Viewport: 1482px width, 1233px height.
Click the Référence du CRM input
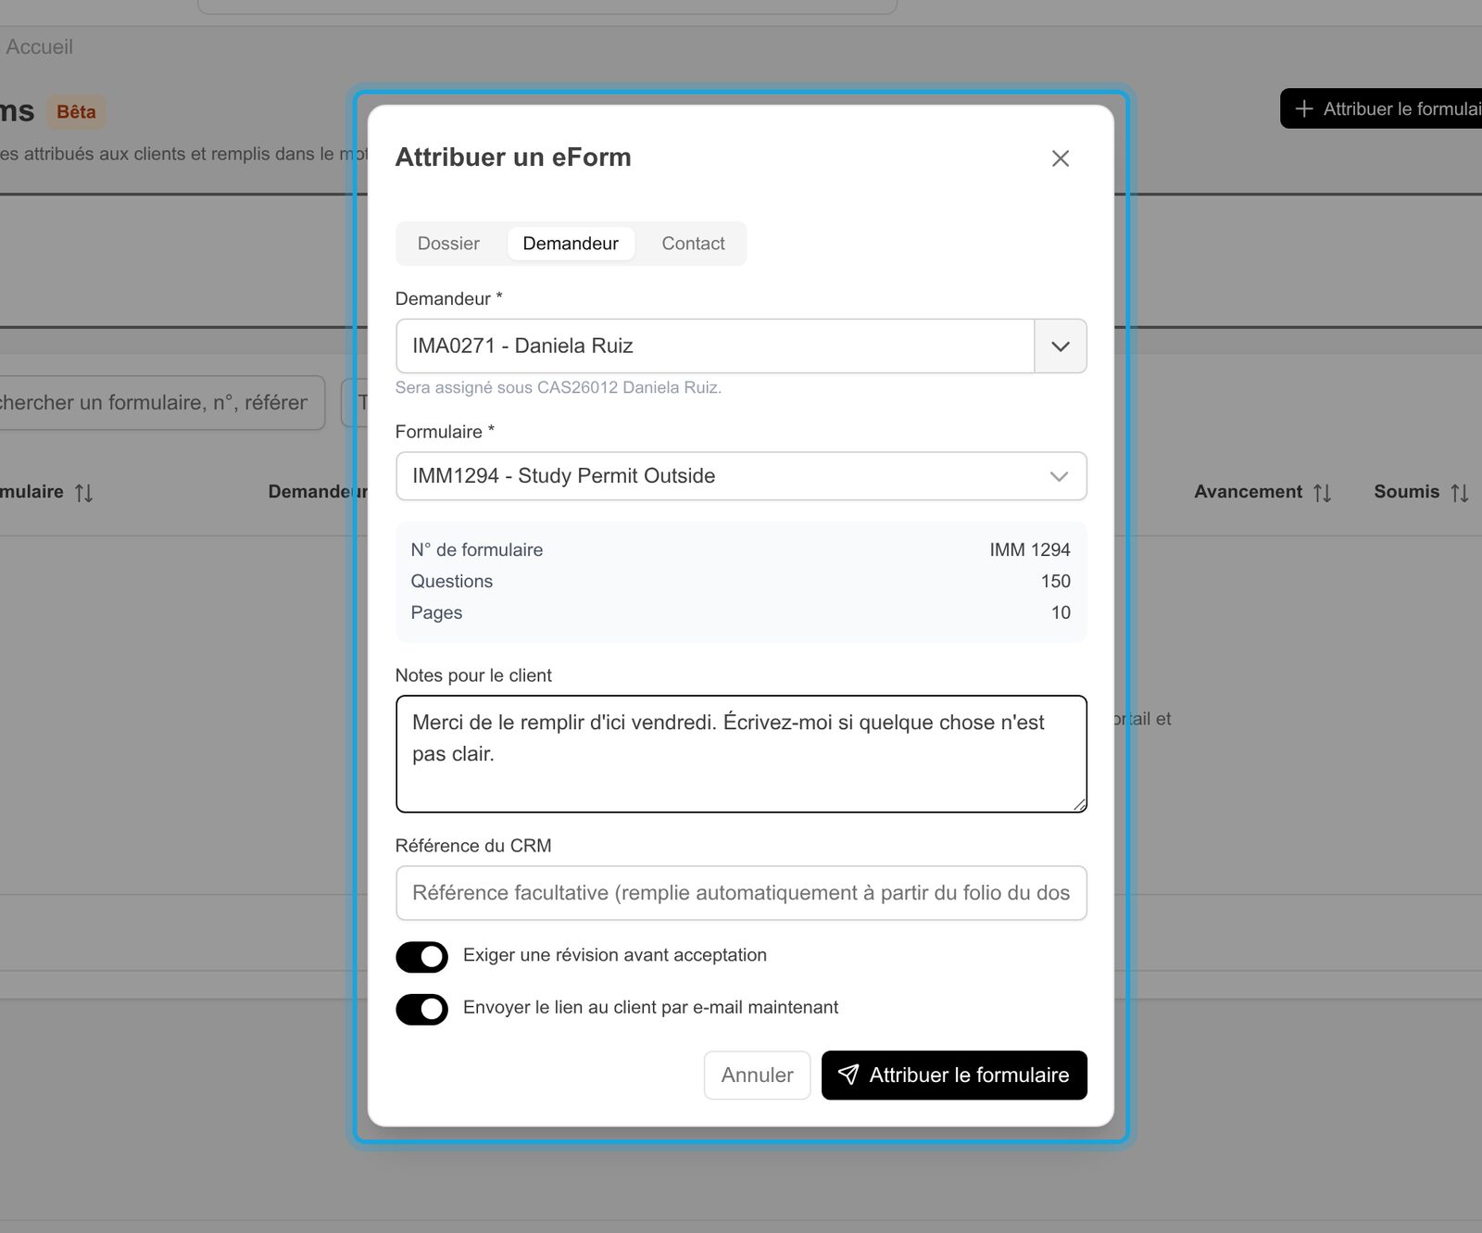click(741, 893)
